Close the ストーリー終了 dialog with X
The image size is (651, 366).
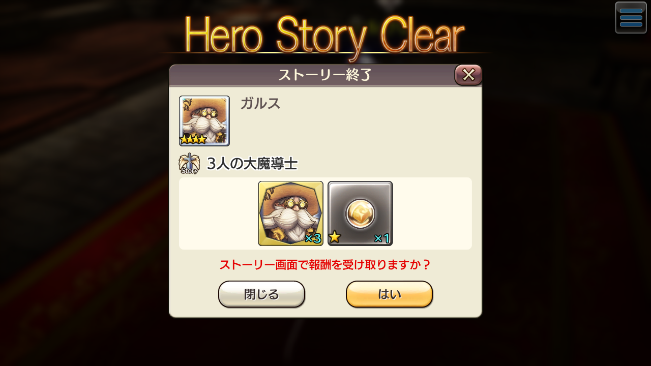(x=468, y=75)
